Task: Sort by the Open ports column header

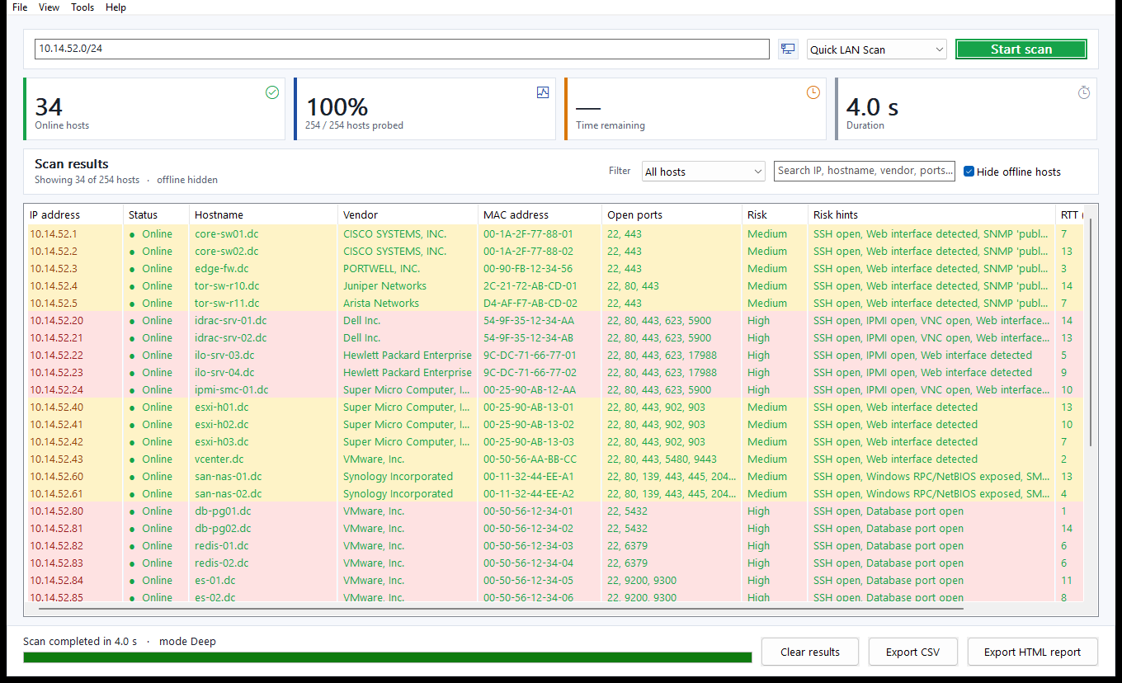Action: coord(672,214)
